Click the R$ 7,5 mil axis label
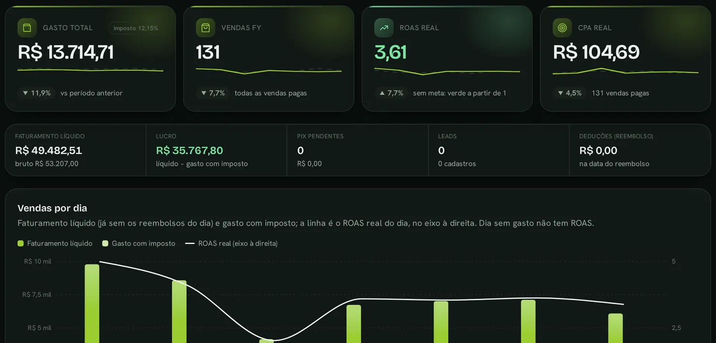The height and width of the screenshot is (343, 716). tap(37, 295)
